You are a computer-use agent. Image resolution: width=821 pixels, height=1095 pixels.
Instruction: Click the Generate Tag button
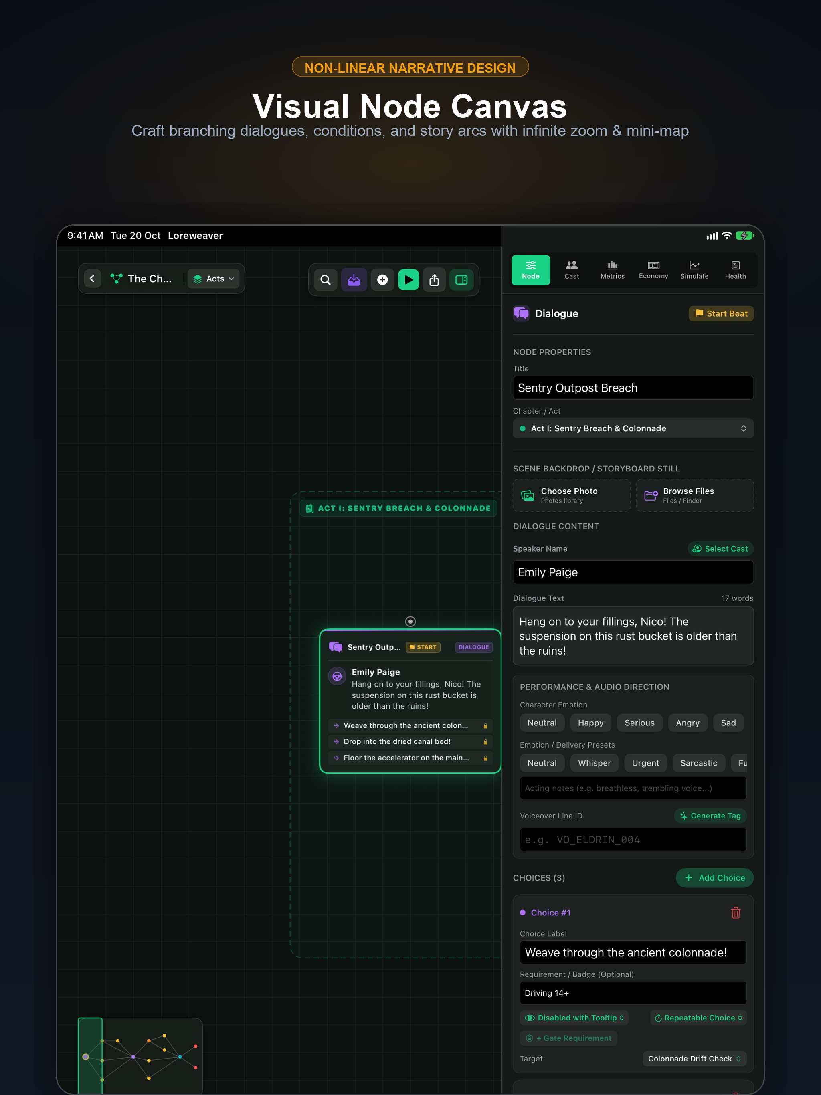point(710,816)
